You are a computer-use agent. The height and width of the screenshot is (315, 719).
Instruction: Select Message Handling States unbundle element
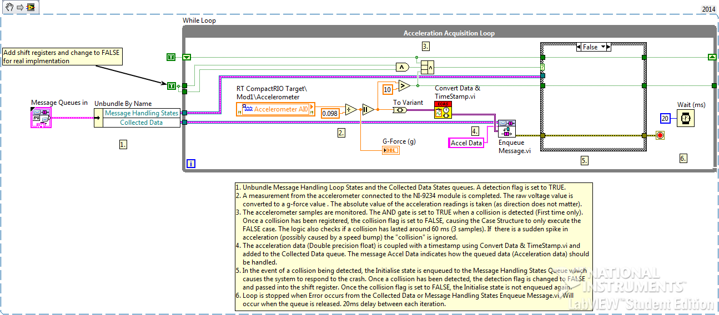(141, 113)
